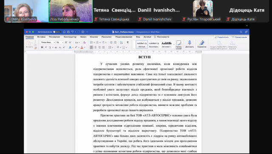Click the print icon in title bar
The height and width of the screenshot is (154, 272).
[x=83, y=32]
